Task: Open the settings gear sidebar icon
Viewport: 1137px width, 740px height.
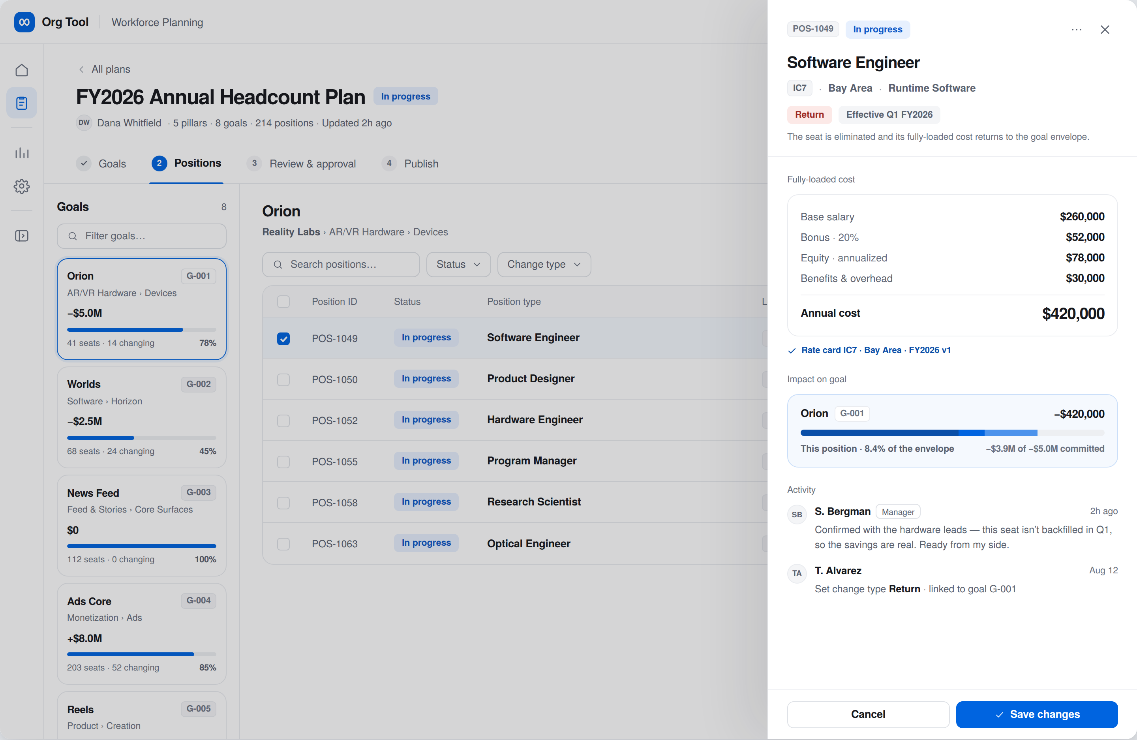Action: [x=21, y=186]
